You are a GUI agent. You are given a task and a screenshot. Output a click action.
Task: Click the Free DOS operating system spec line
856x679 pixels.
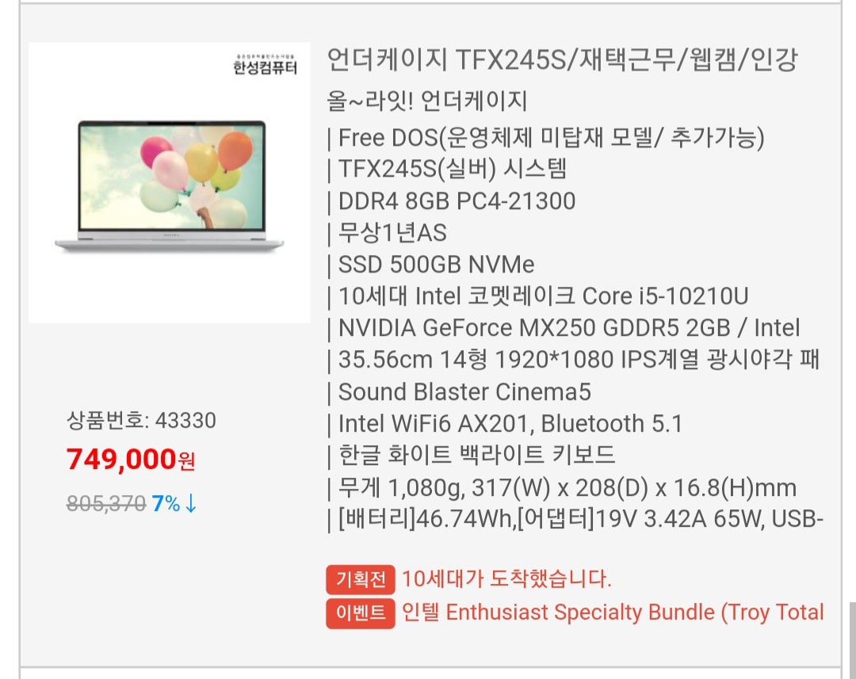pos(547,138)
